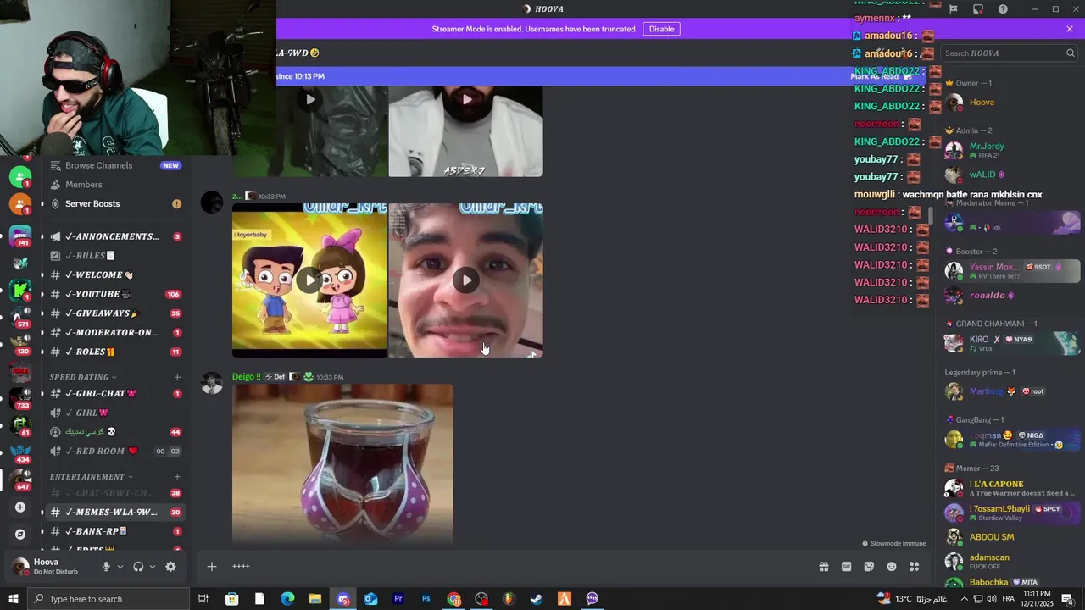Add a server with the plus icon

point(20,507)
